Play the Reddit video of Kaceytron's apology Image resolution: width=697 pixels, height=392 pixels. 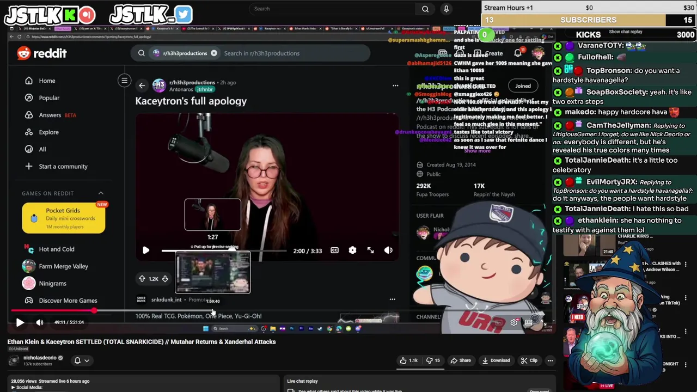[146, 250]
